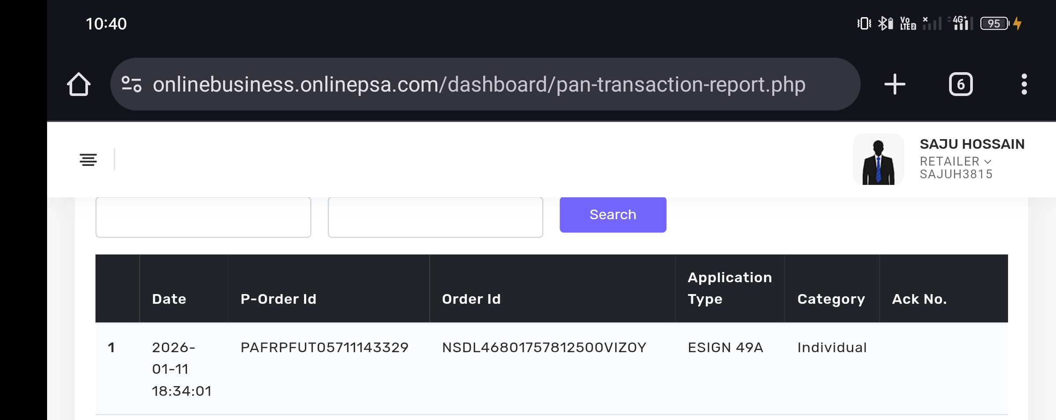Image resolution: width=1056 pixels, height=420 pixels.
Task: Open the tab switcher showing 6 tabs
Action: (x=961, y=84)
